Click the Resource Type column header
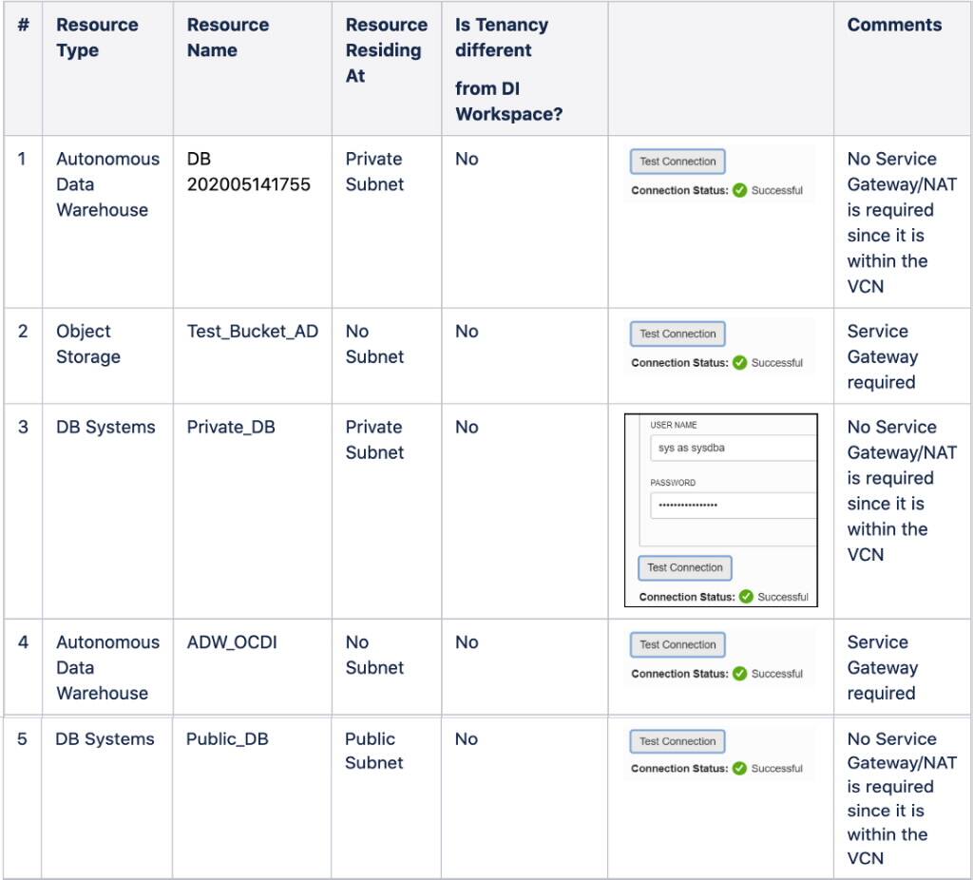This screenshot has width=973, height=880. (97, 38)
